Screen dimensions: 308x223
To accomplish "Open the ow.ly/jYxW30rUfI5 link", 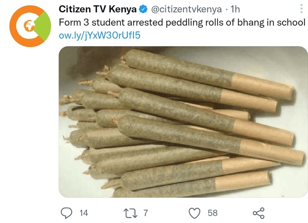I will click(x=100, y=36).
